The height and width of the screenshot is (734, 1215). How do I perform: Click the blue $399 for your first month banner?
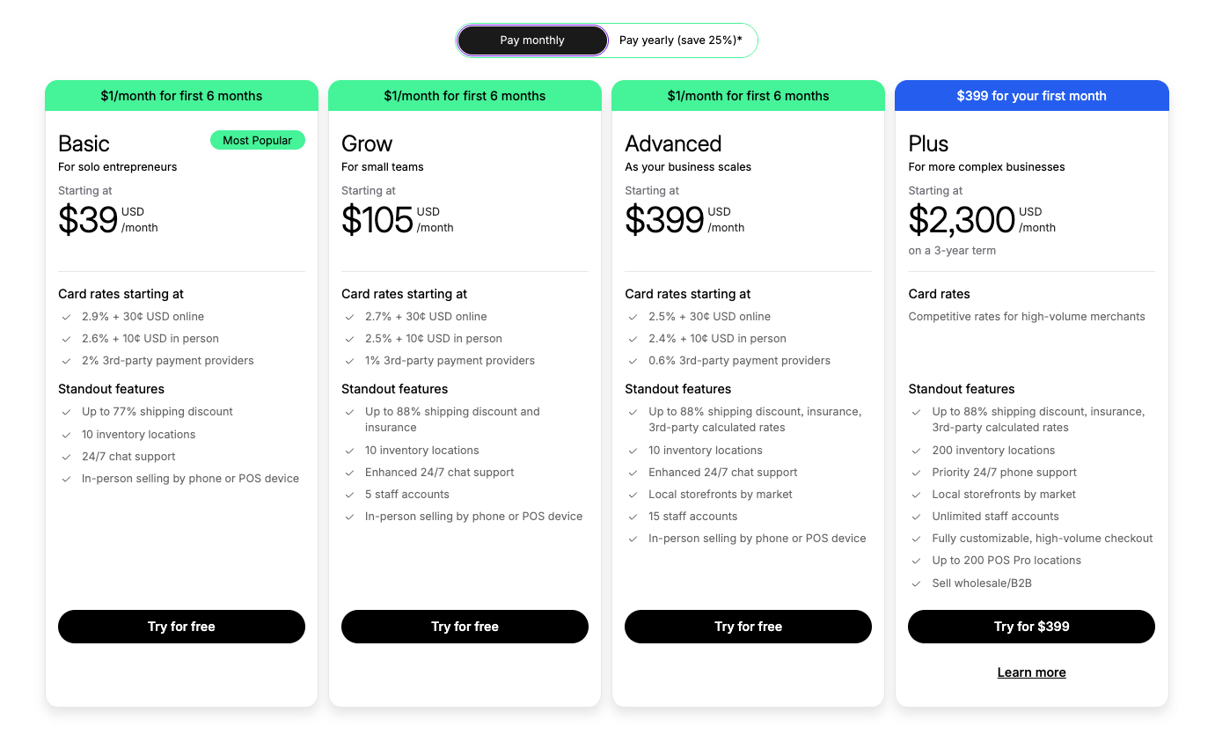[1031, 96]
